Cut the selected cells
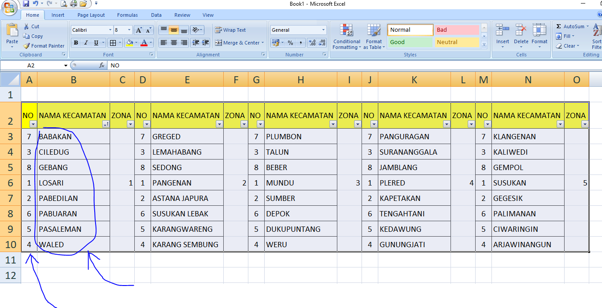602x308 pixels. (31, 26)
